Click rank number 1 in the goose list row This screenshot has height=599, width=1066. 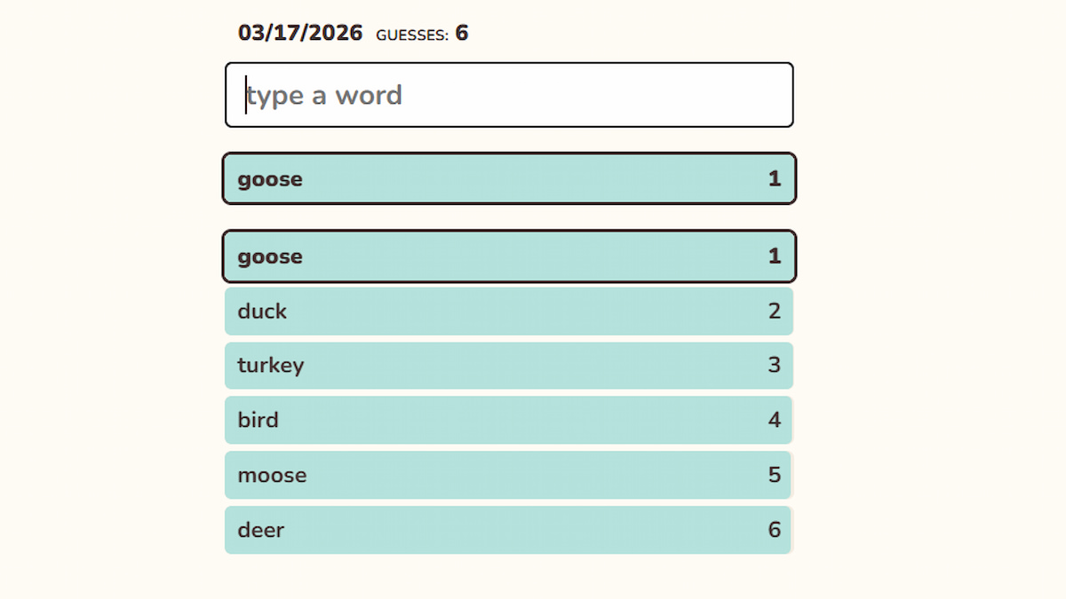(775, 256)
